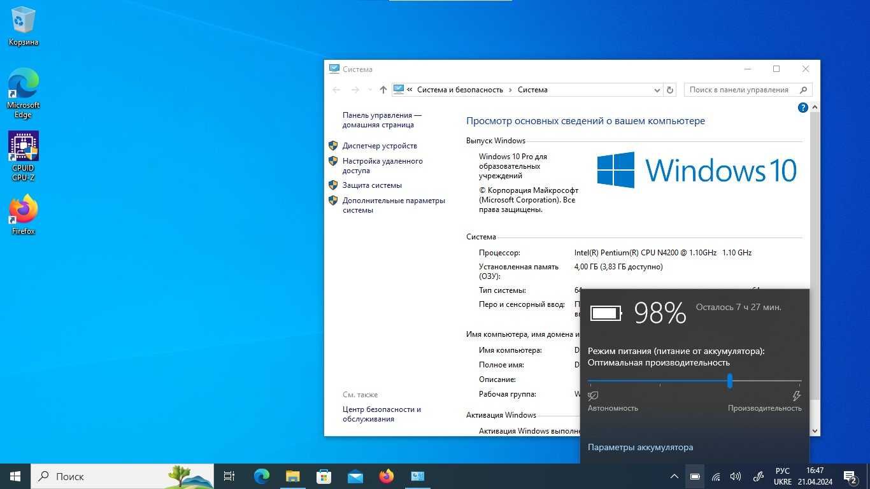Open Дополнительные параметры системы link
The image size is (870, 489).
point(394,205)
